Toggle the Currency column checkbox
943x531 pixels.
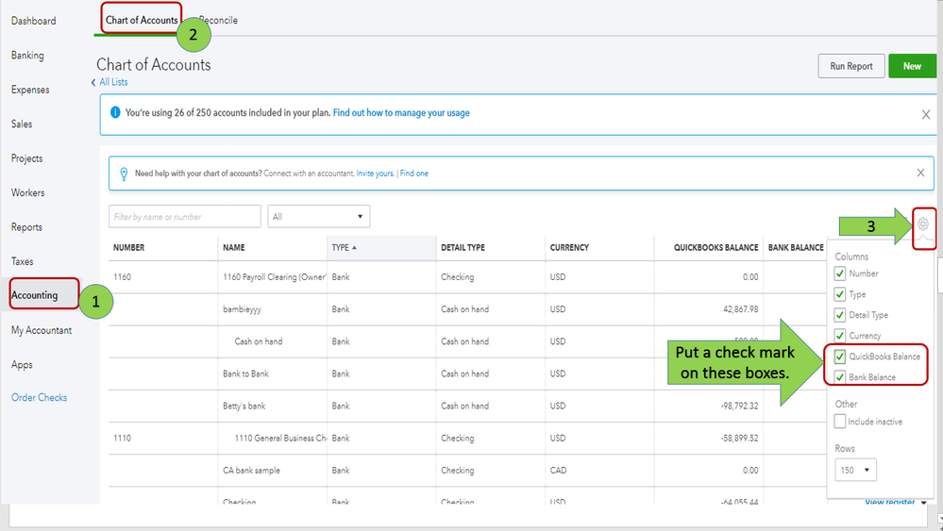(x=839, y=335)
